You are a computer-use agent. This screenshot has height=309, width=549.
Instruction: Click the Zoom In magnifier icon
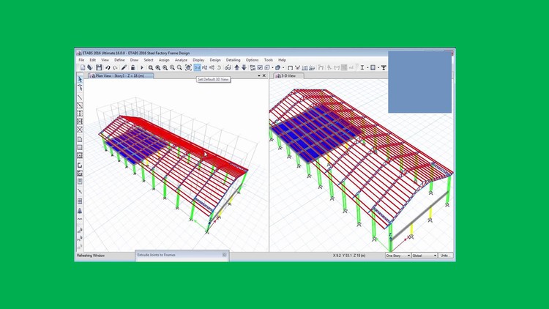[x=172, y=67]
